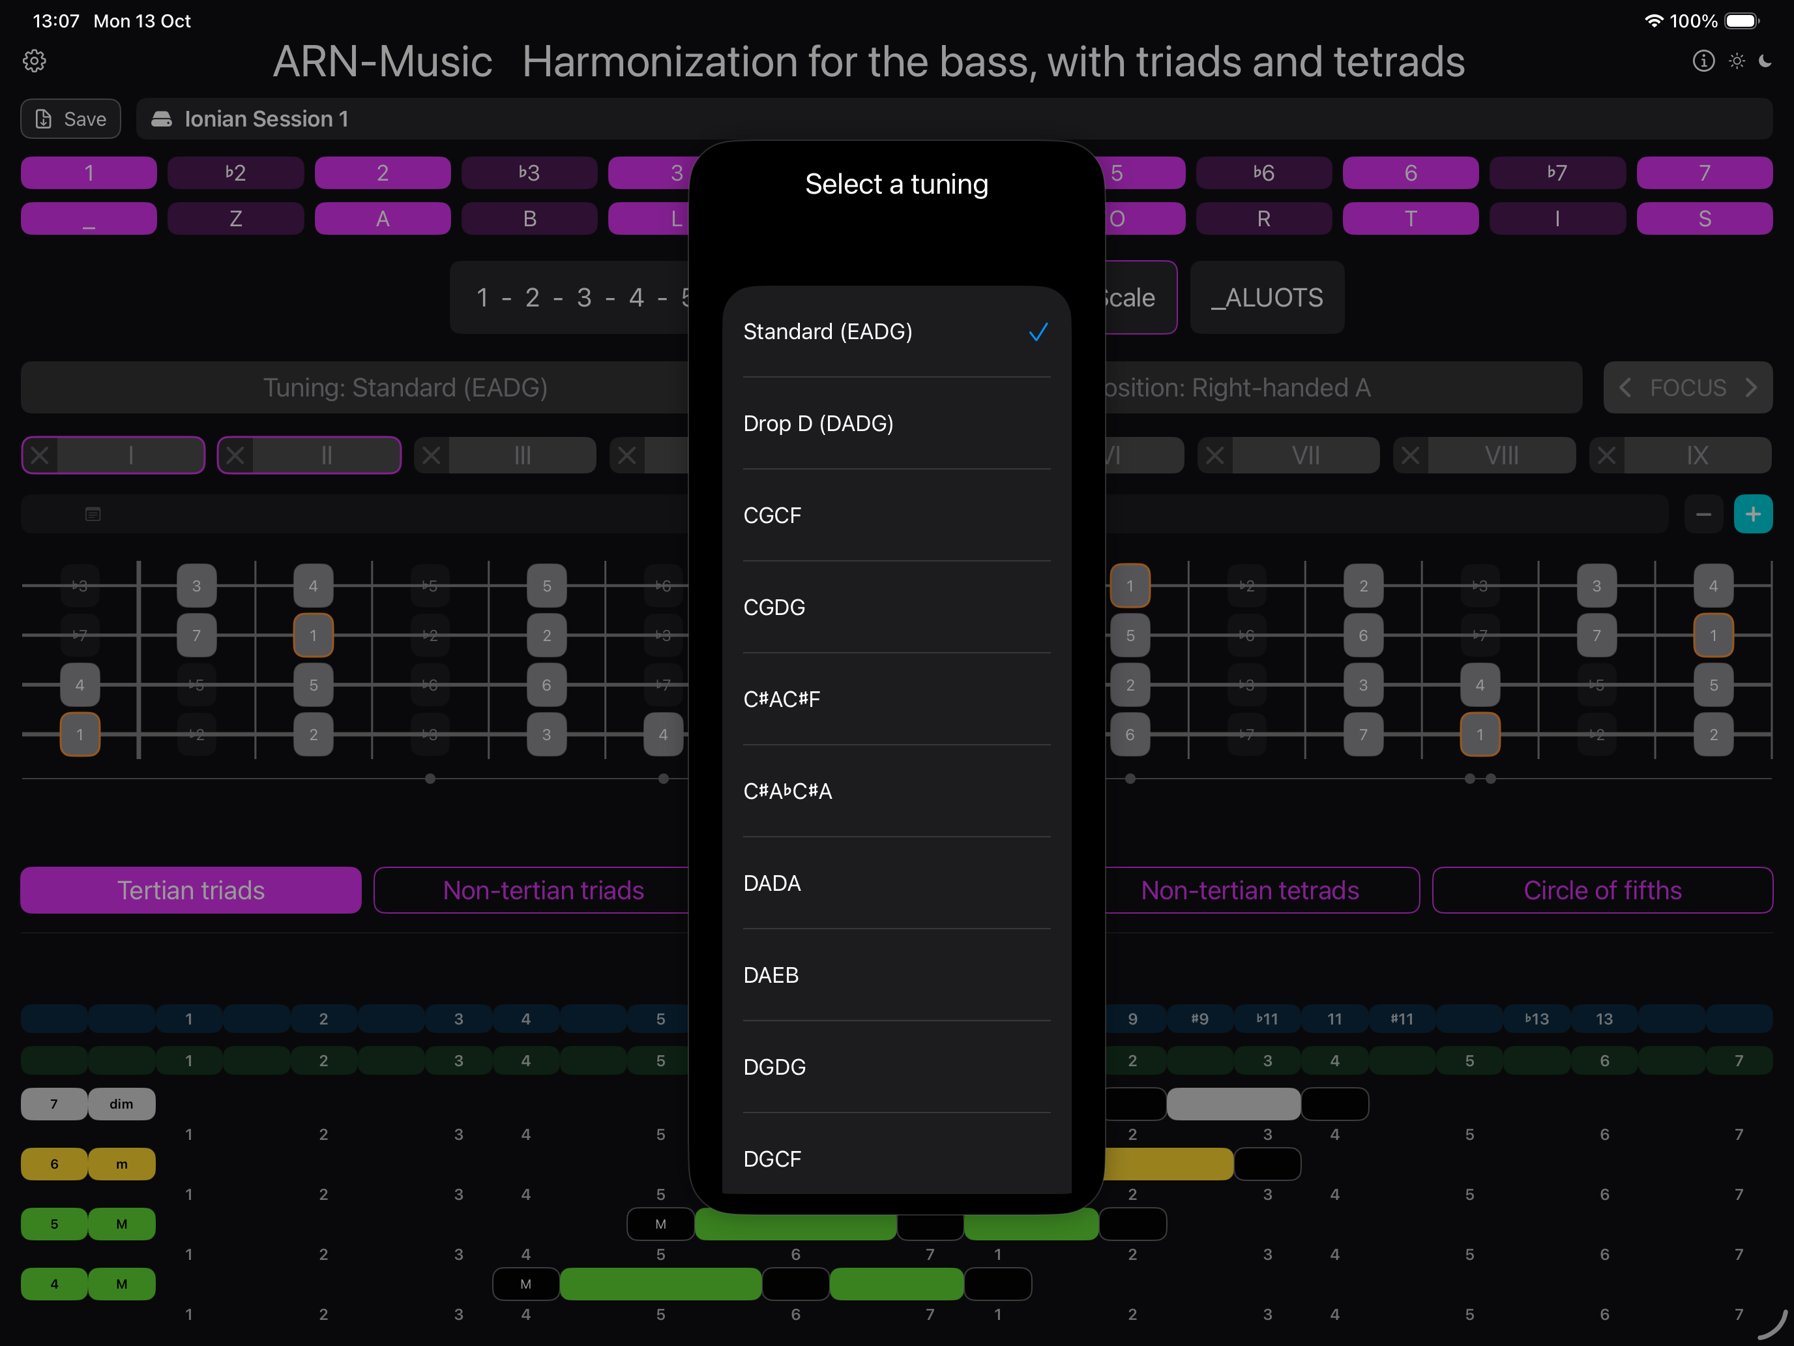Click the minus button beside plus
This screenshot has height=1346, width=1794.
[1703, 515]
